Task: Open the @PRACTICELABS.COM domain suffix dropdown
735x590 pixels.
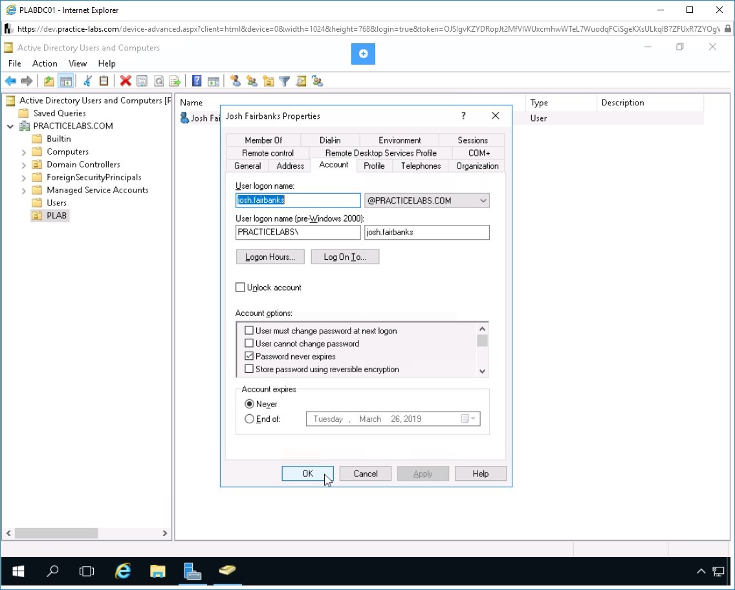Action: tap(483, 200)
